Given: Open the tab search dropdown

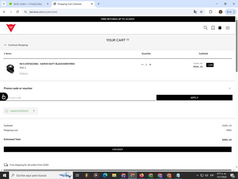Looking at the screenshot, I should (x=4, y=4).
